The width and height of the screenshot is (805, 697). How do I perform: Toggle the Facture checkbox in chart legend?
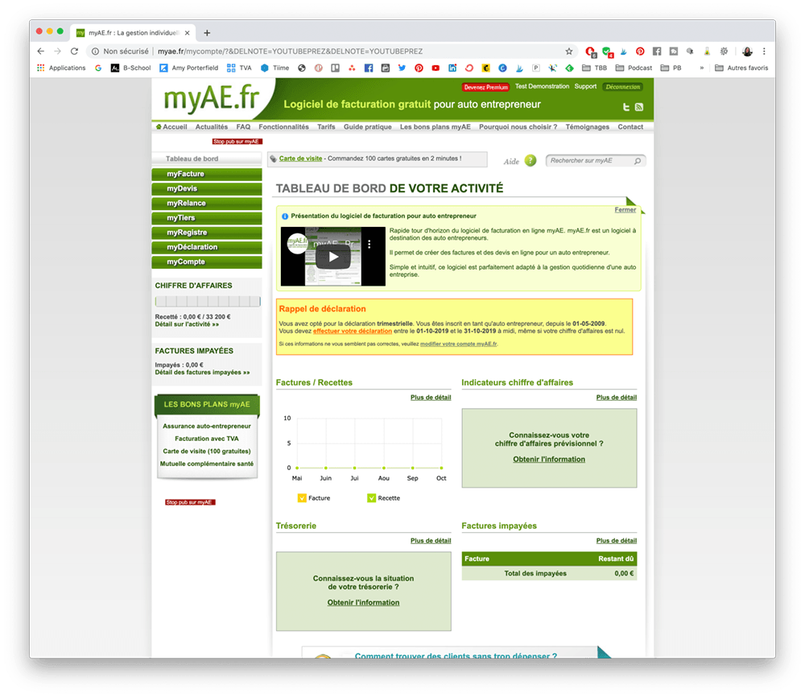(302, 498)
